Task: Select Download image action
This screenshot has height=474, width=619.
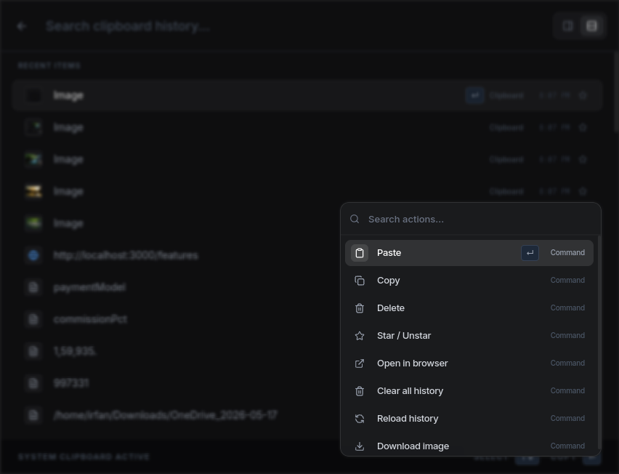Action: pyautogui.click(x=469, y=446)
